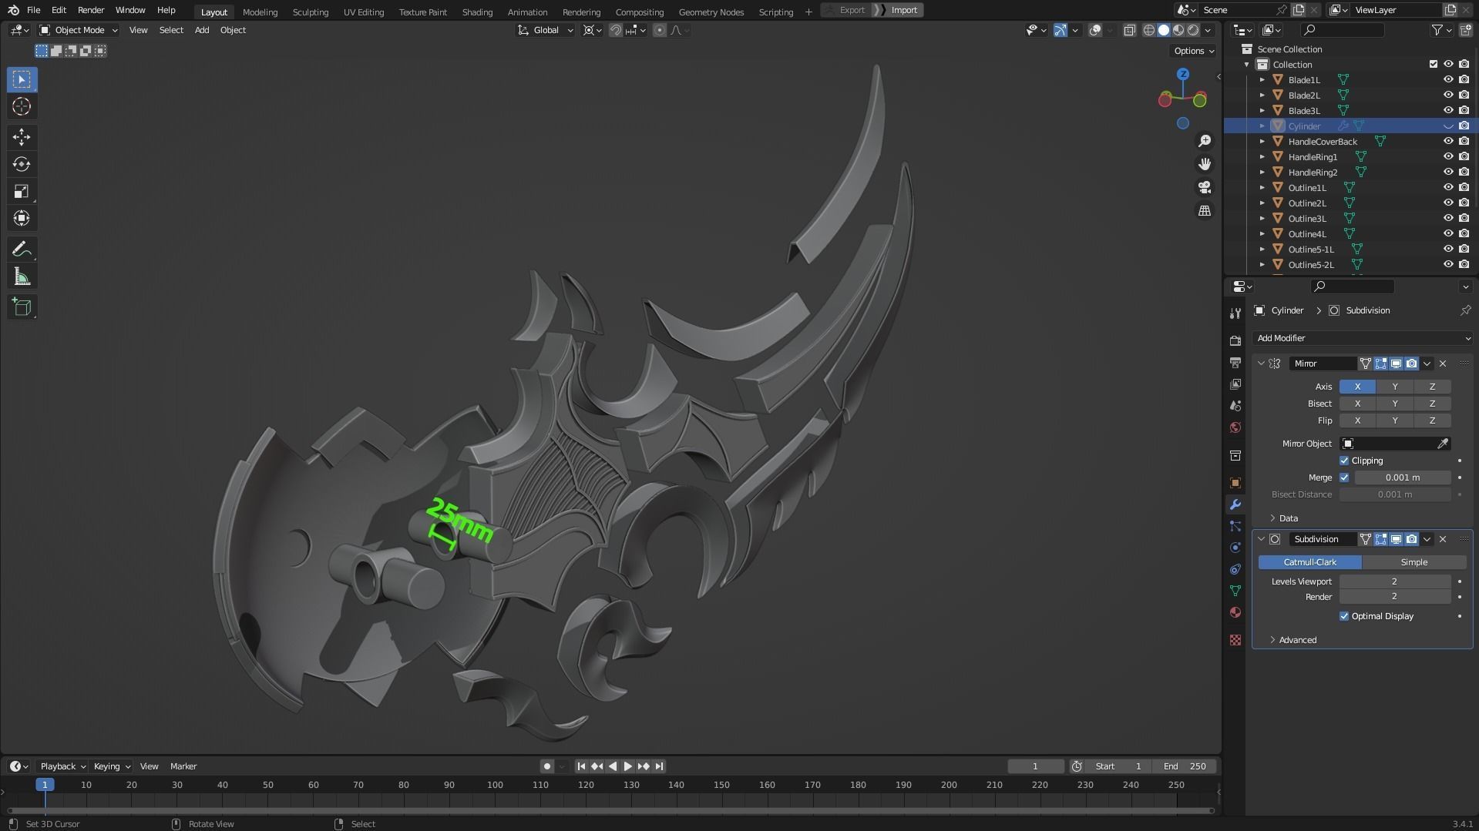
Task: Expand the Blade3L tree item
Action: coord(1262,110)
